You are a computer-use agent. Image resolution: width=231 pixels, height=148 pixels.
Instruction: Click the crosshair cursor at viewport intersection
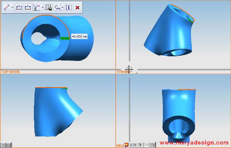click(x=129, y=69)
